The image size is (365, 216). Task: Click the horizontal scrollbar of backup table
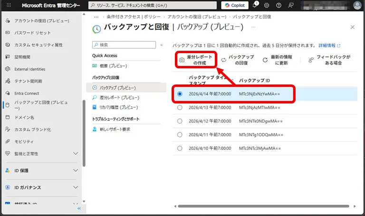tap(263, 206)
